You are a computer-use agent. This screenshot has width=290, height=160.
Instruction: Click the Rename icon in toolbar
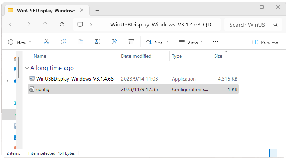97,42
